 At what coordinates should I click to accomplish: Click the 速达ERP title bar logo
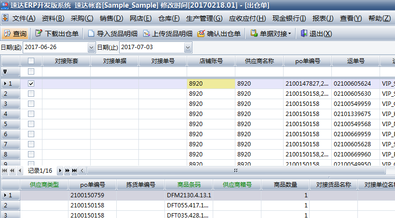pyautogui.click(x=4, y=5)
